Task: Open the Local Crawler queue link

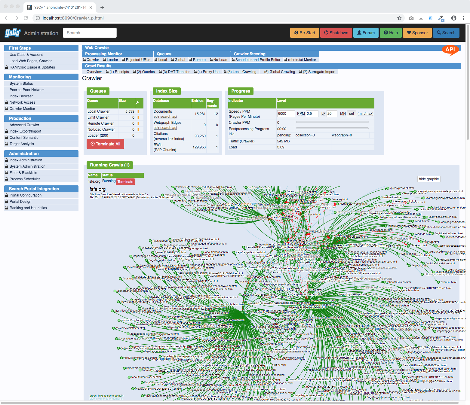Action: coord(98,111)
